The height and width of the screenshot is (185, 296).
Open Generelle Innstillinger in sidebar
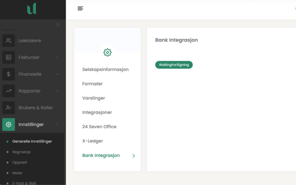click(32, 141)
